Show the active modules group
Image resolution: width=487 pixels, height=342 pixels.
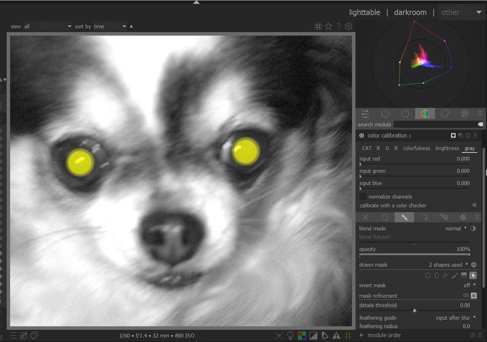[x=385, y=114]
